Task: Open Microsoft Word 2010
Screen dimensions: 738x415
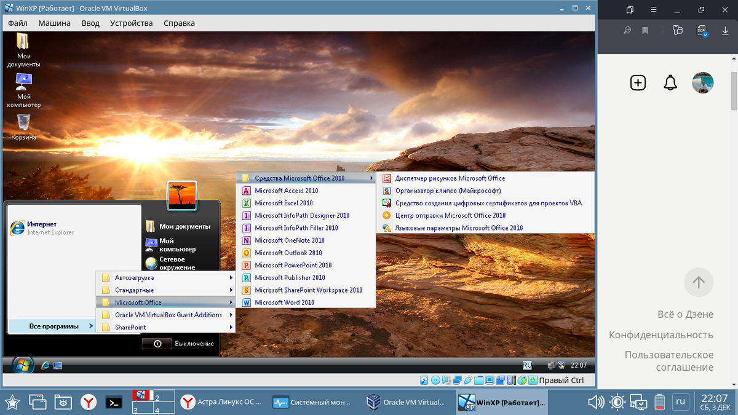Action: 306,302
